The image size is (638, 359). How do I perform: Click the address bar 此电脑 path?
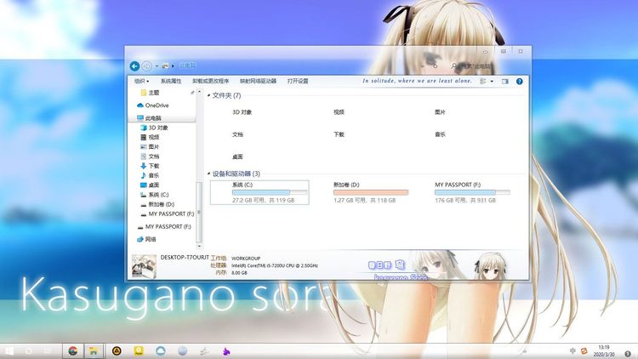click(188, 66)
